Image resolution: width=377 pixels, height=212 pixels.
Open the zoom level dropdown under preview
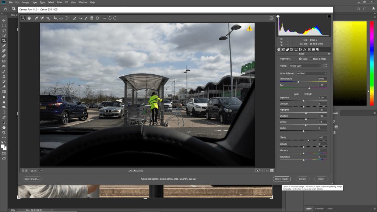(41, 170)
